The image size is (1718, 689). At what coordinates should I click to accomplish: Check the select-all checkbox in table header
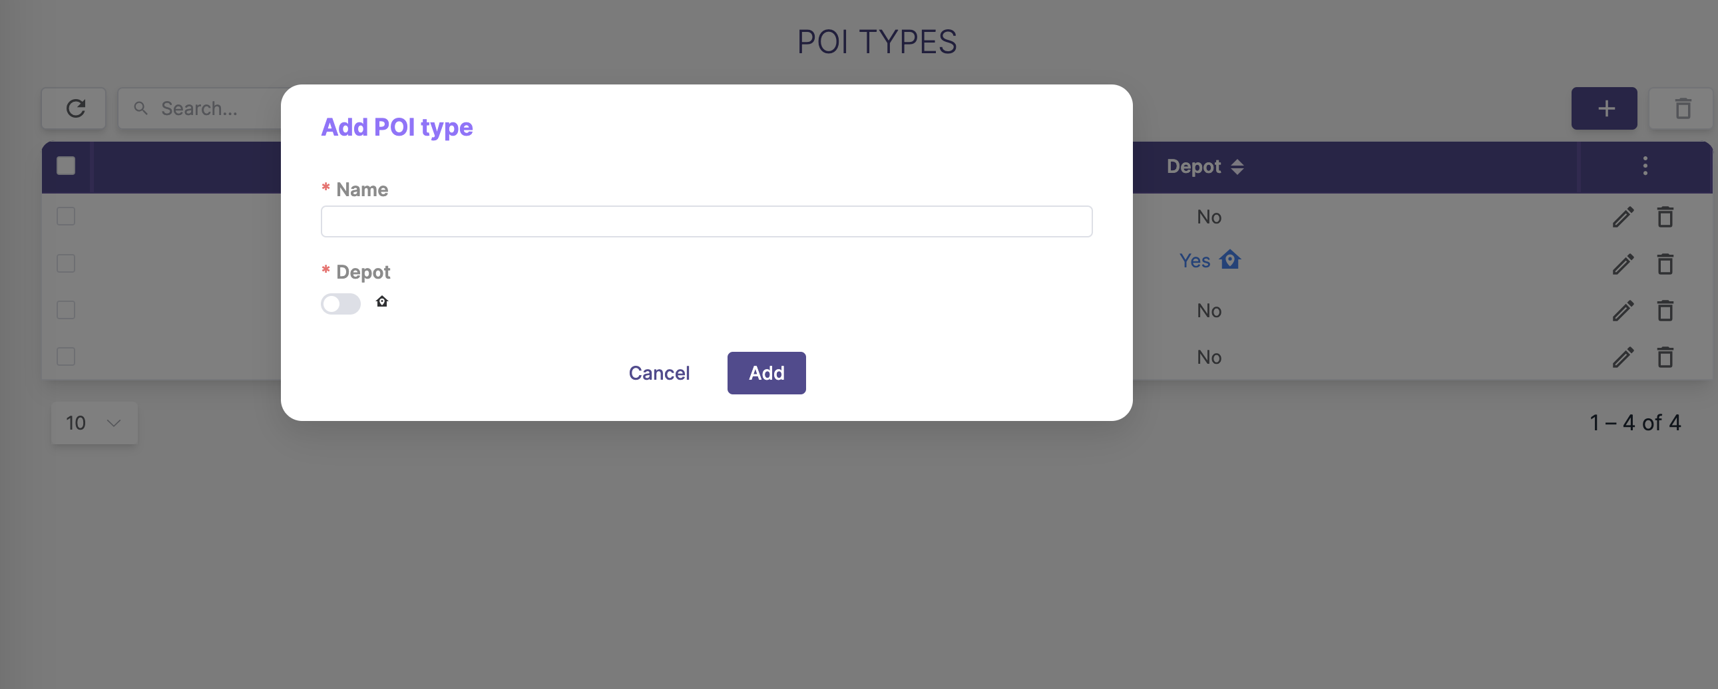point(66,166)
